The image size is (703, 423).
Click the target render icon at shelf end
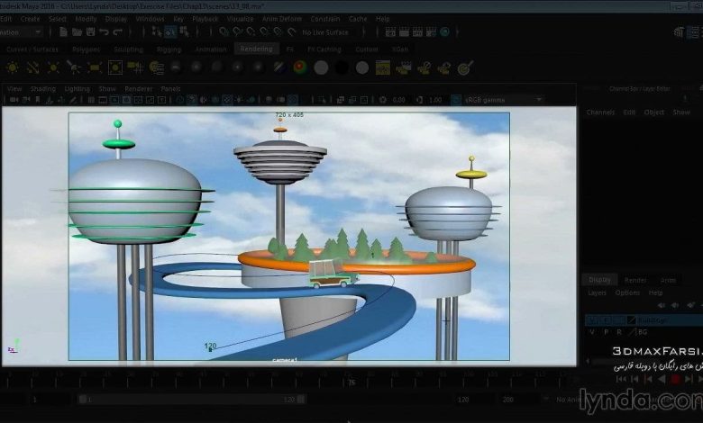pyautogui.click(x=466, y=67)
